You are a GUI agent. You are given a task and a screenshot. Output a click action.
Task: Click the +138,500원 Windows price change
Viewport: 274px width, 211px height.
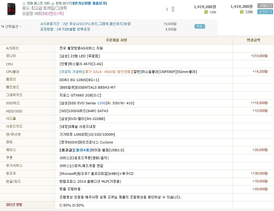click(259, 174)
